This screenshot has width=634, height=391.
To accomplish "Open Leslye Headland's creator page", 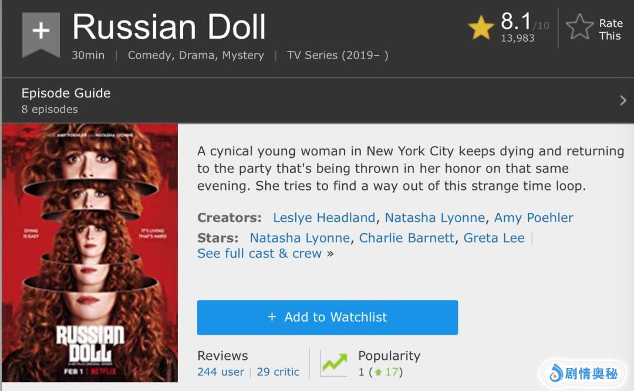I will click(324, 217).
